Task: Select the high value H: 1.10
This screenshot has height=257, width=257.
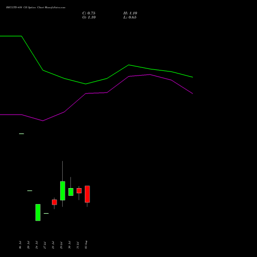Action: [x=130, y=13]
